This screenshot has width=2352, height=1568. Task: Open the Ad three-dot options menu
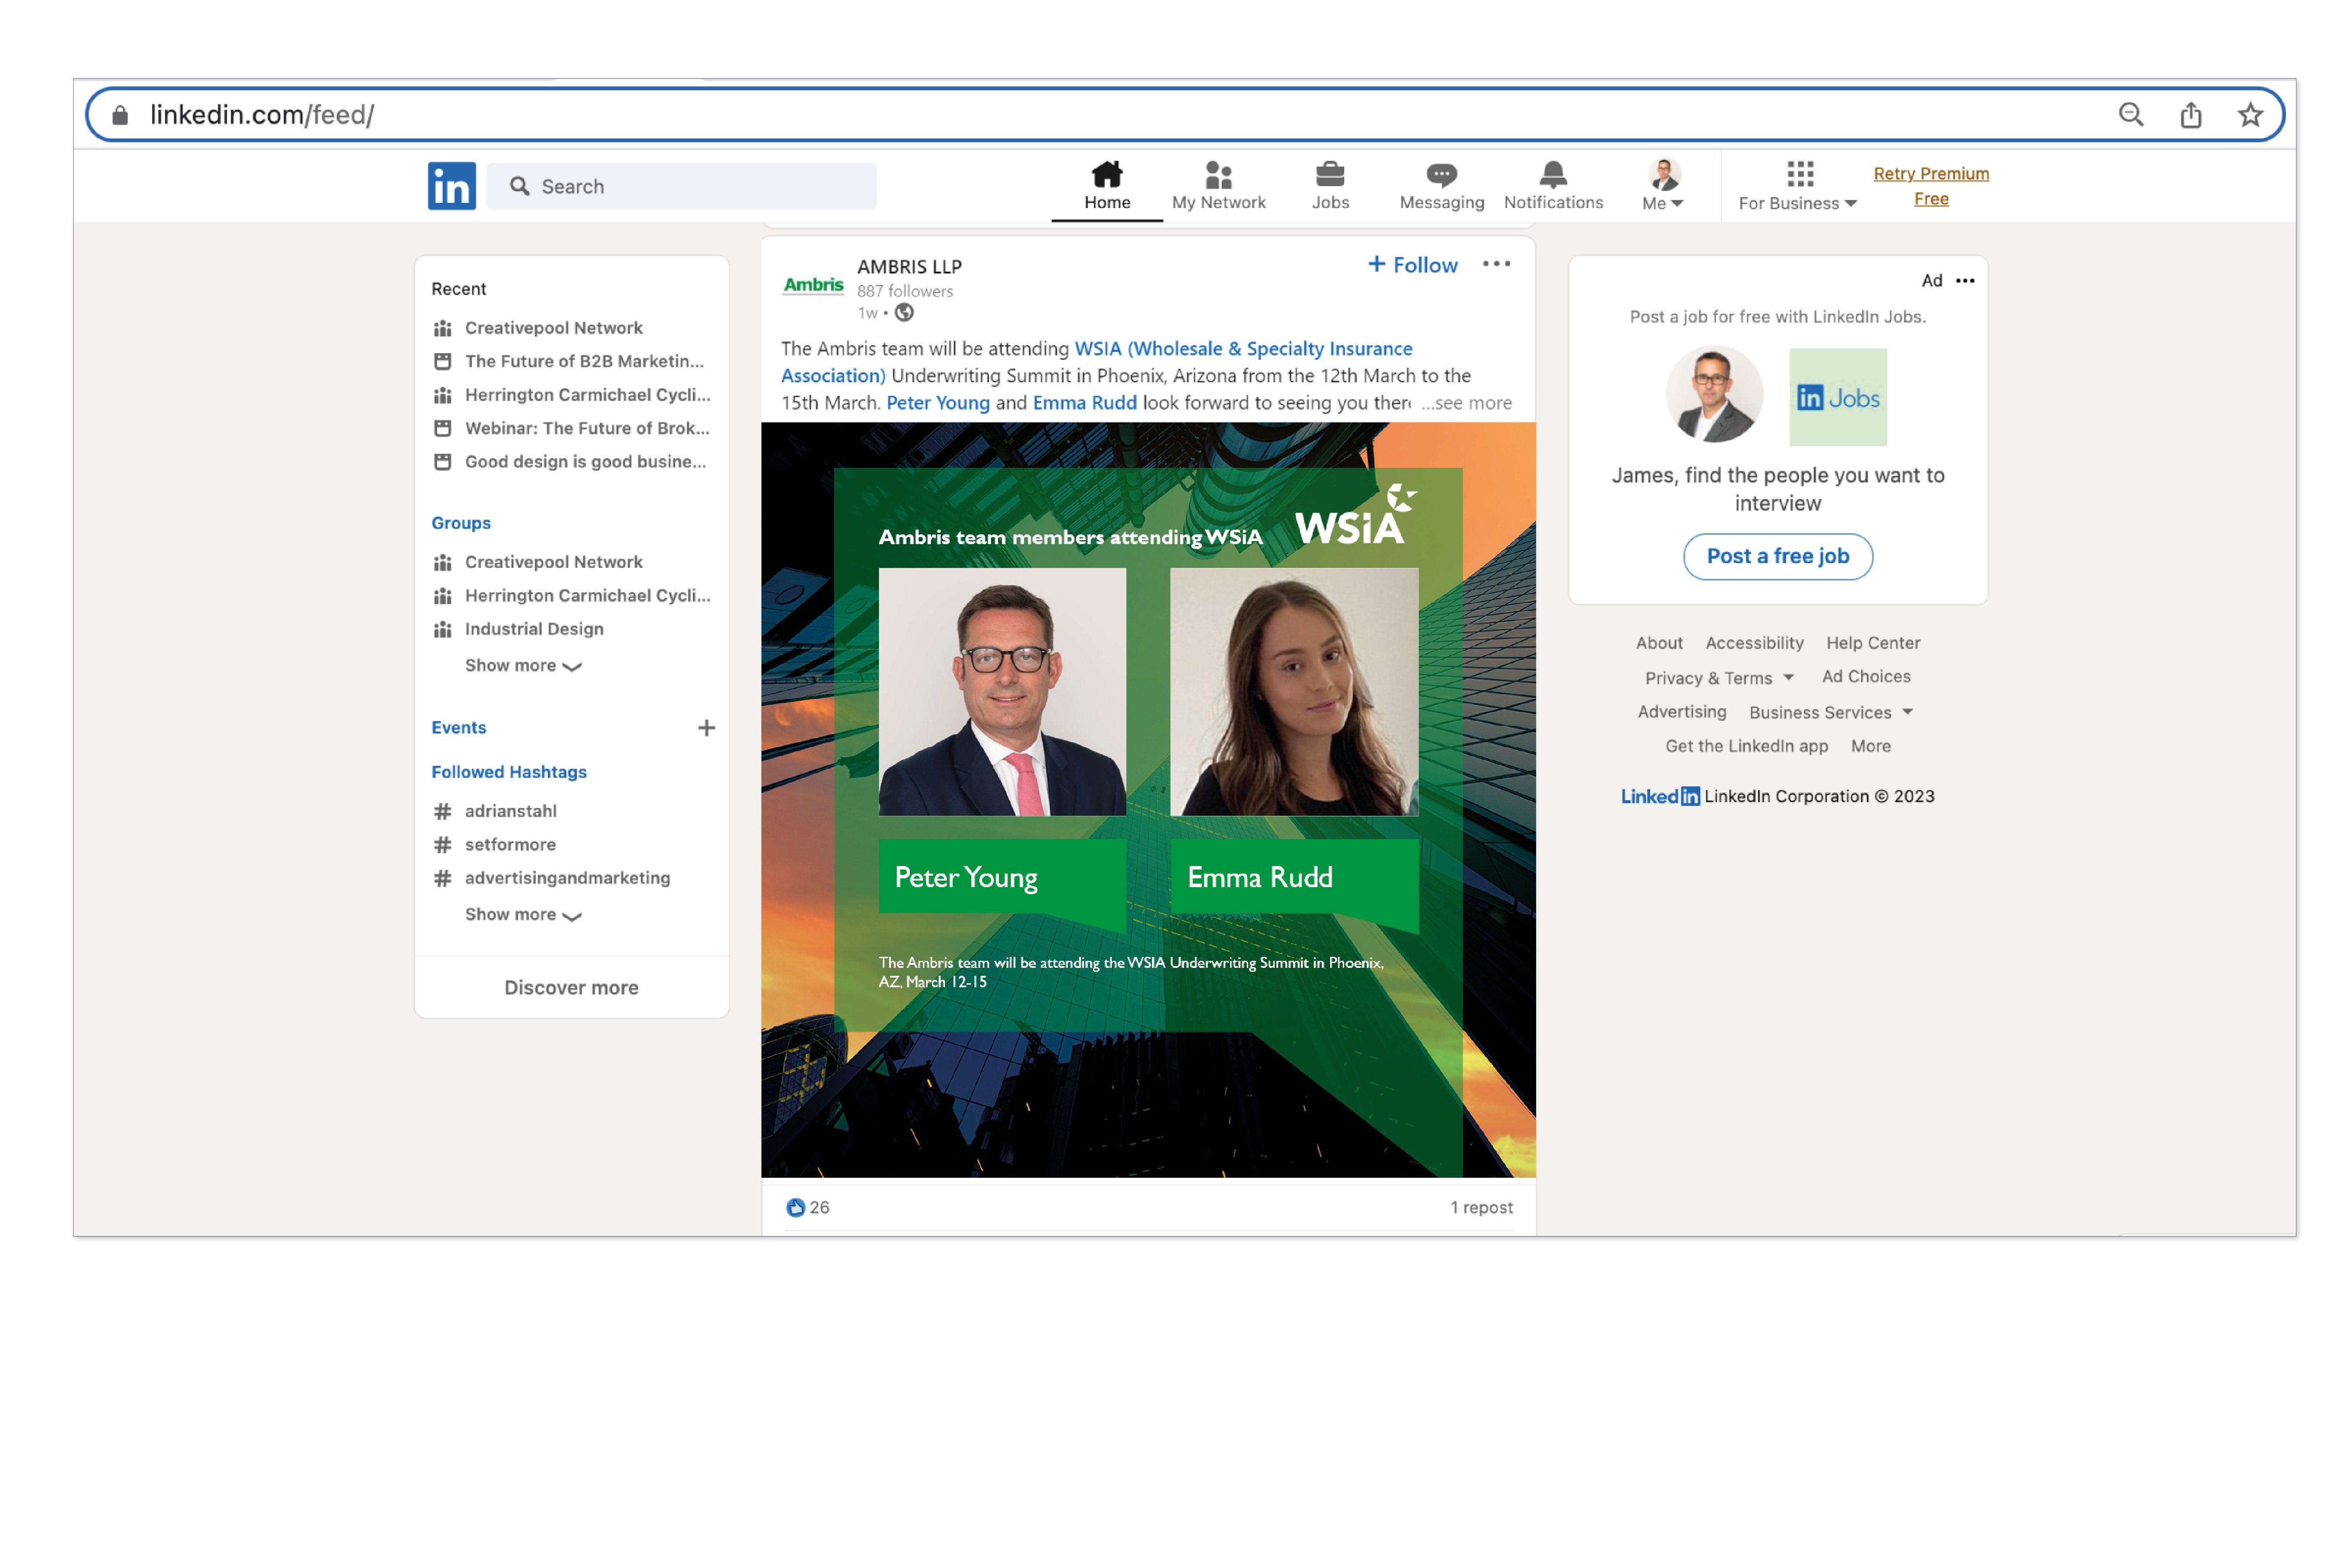click(1965, 281)
